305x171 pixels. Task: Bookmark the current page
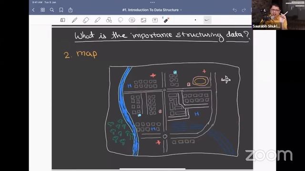(61, 10)
